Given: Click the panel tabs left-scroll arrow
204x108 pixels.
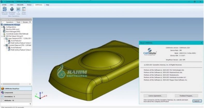Looking at the screenshot, I should [x=2, y=22].
